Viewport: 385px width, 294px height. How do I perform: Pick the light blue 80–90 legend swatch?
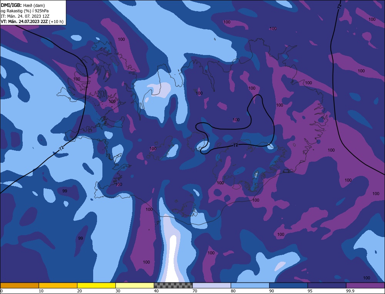(250, 285)
